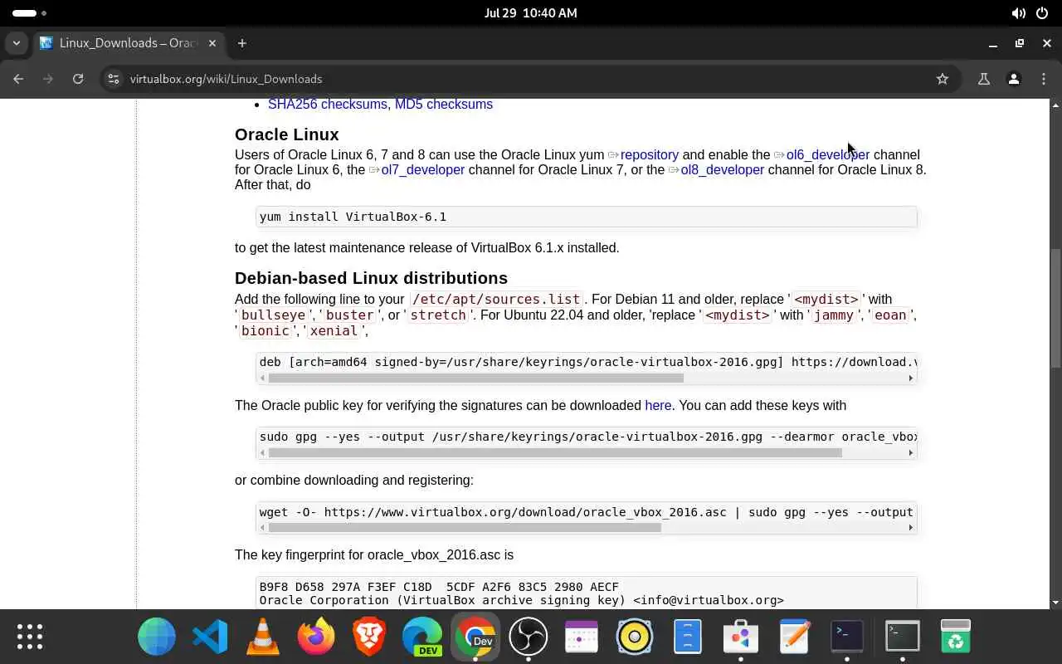Open the MD5 checksums link
The height and width of the screenshot is (664, 1062).
[444, 105]
